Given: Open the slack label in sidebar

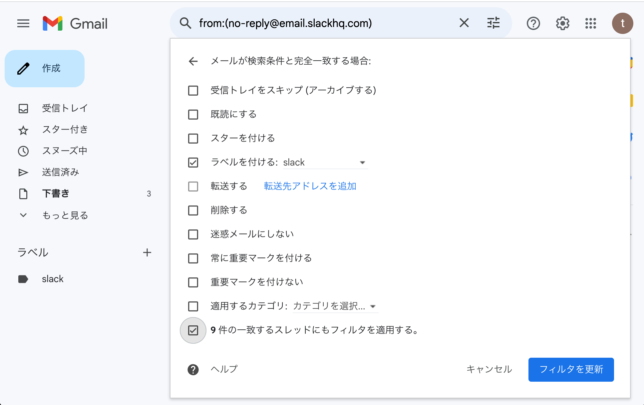Looking at the screenshot, I should (53, 279).
